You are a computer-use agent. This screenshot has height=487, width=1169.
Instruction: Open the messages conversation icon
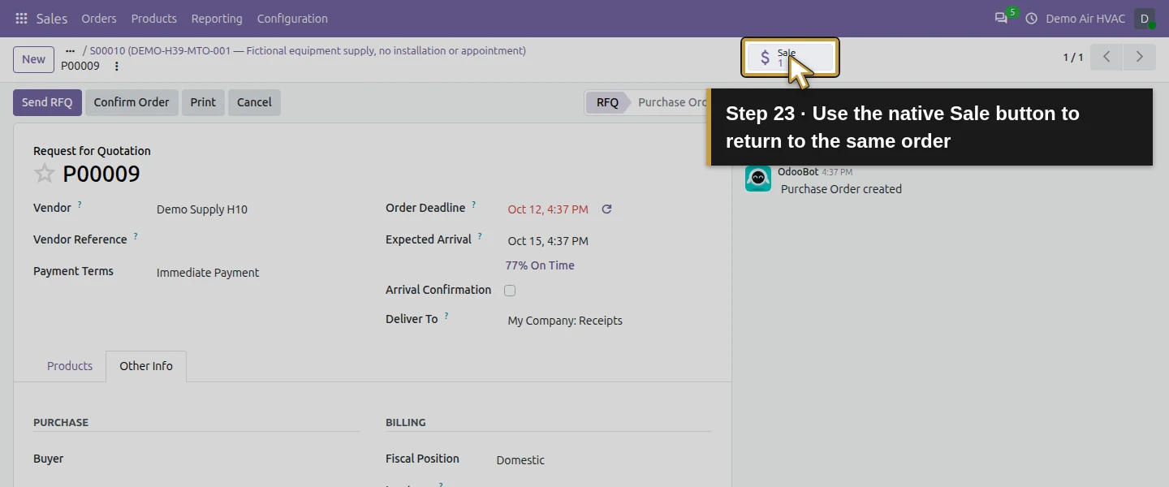tap(1001, 18)
